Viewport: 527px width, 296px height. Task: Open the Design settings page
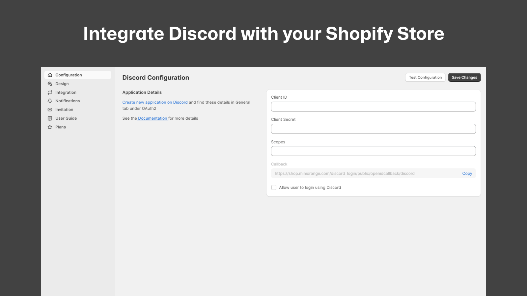click(x=62, y=84)
